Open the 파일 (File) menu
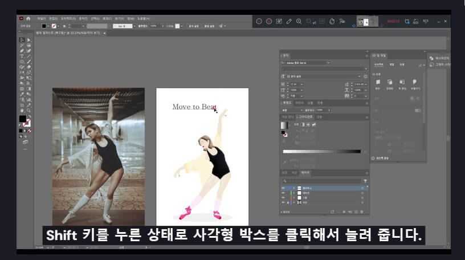 coord(41,18)
